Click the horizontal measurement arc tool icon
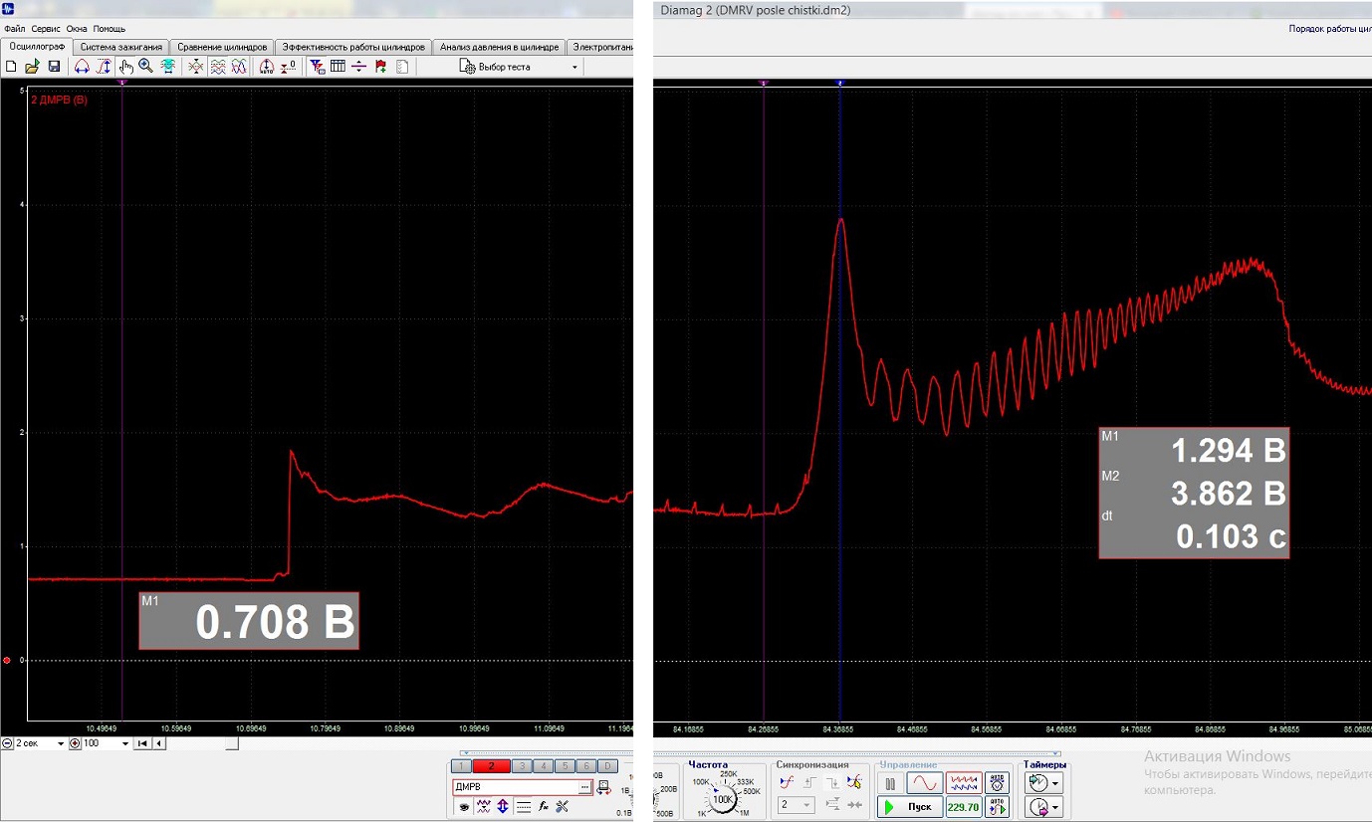Viewport: 1372px width, 822px height. click(x=82, y=67)
